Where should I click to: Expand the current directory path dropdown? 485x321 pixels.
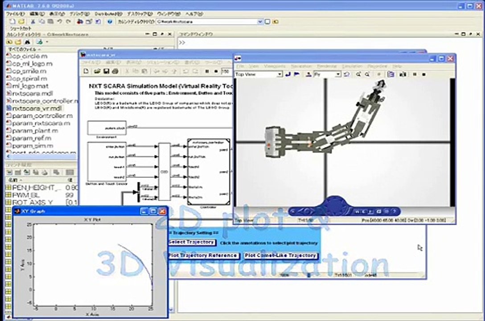click(260, 22)
